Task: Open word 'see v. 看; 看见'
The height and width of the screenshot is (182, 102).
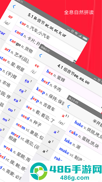Action: [x=40, y=113]
